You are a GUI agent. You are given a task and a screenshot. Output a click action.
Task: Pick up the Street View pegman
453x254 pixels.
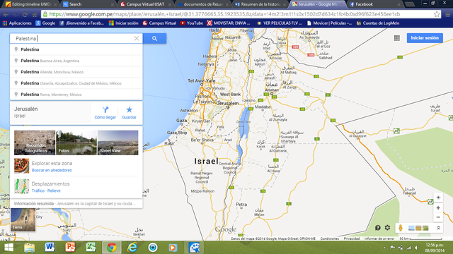pyautogui.click(x=401, y=228)
